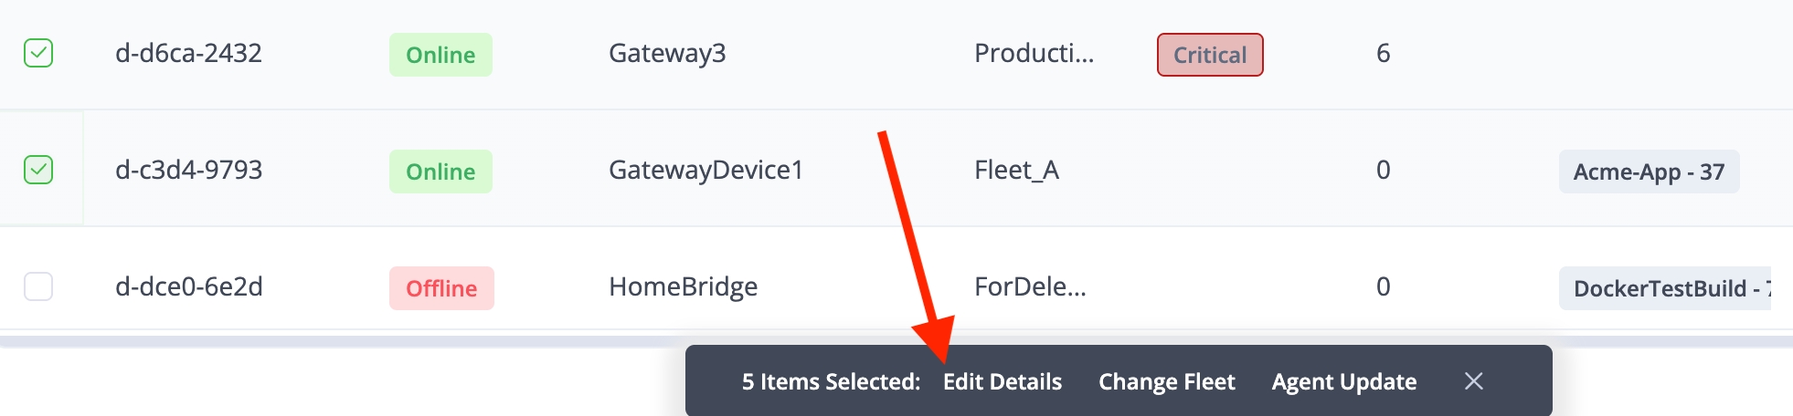Uncheck the d-d6ca-2432 device row

38,53
